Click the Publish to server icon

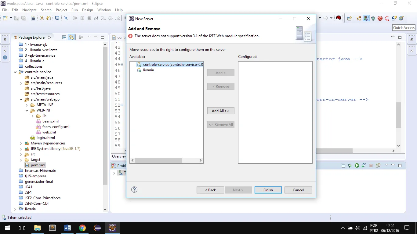click(378, 165)
